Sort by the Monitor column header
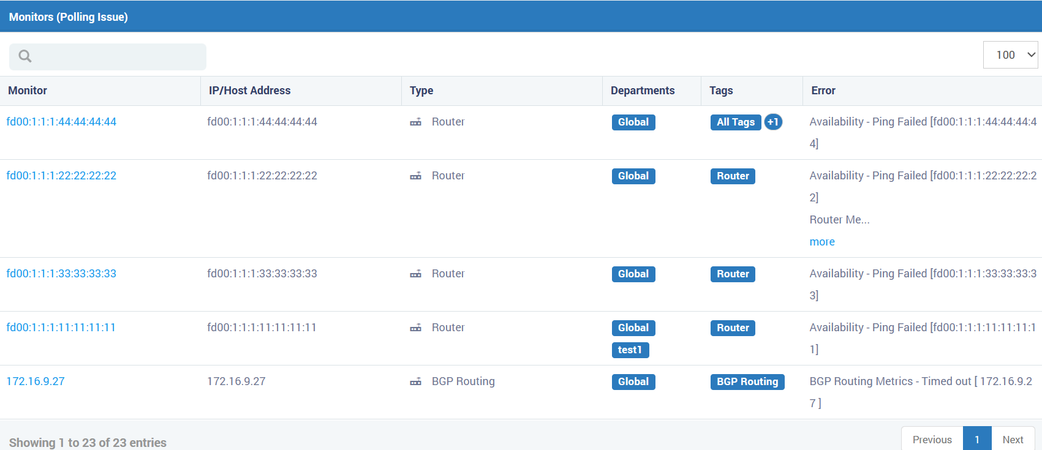 tap(28, 91)
